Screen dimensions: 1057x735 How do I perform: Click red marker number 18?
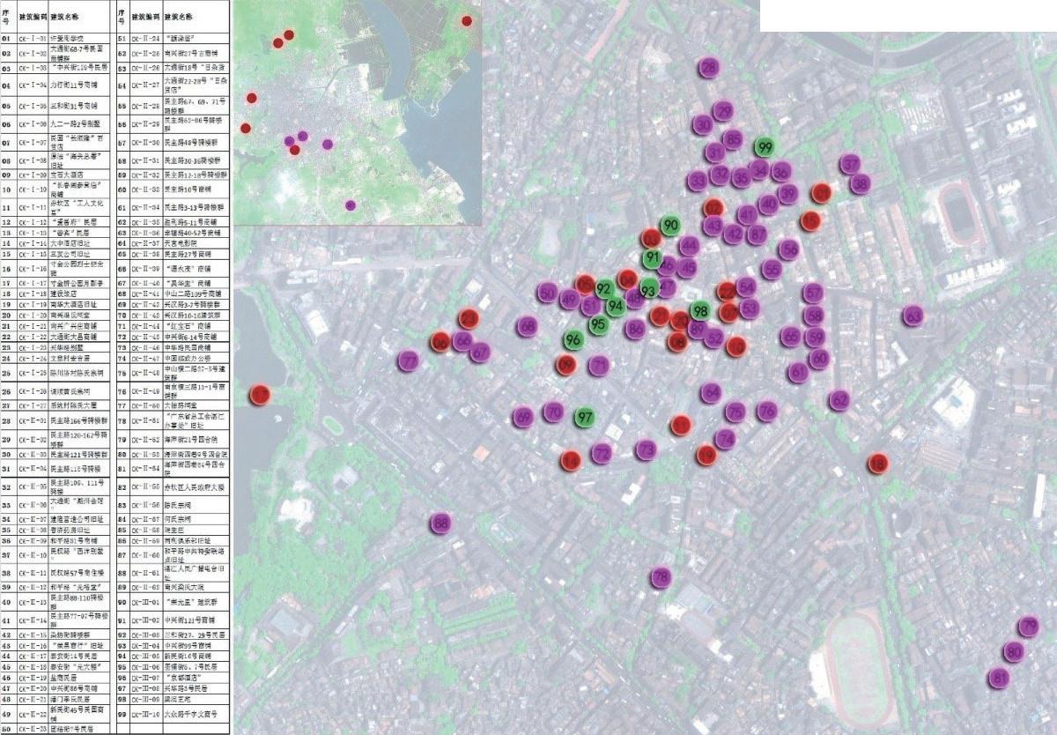coord(878,464)
